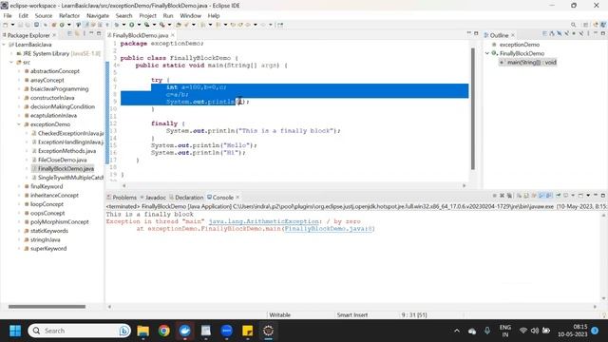
Task: Toggle Scroll Lock in Console toolbar
Action: click(525, 196)
